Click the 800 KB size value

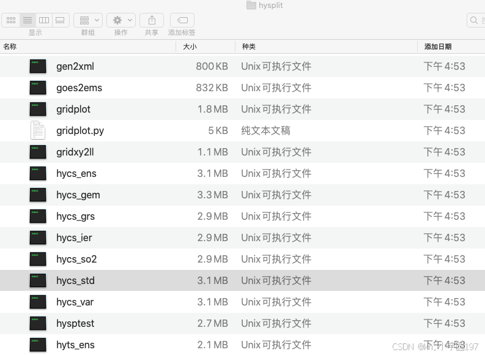click(212, 66)
